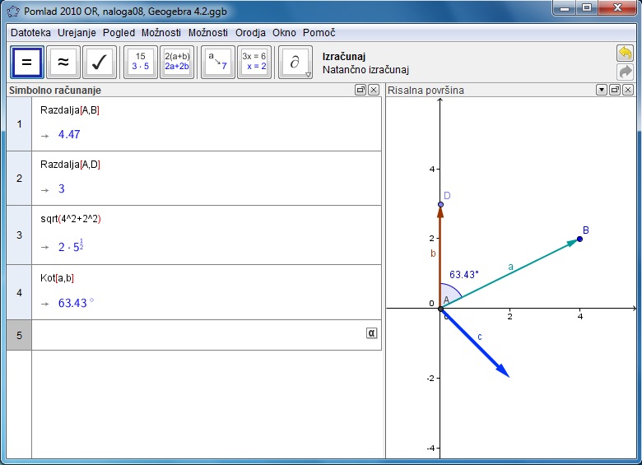Click the Redo arrow icon
642x465 pixels.
625,72
